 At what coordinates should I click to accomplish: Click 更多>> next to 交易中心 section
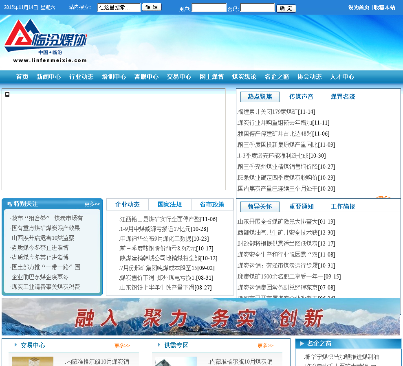pyautogui.click(x=122, y=346)
